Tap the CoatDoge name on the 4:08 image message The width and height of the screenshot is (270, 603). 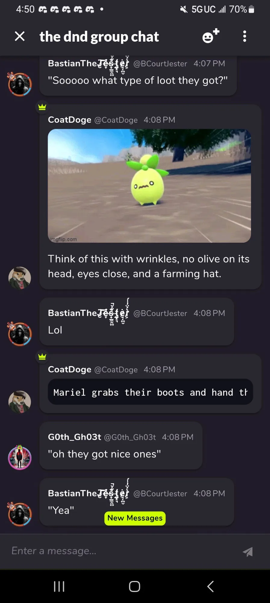pyautogui.click(x=70, y=120)
